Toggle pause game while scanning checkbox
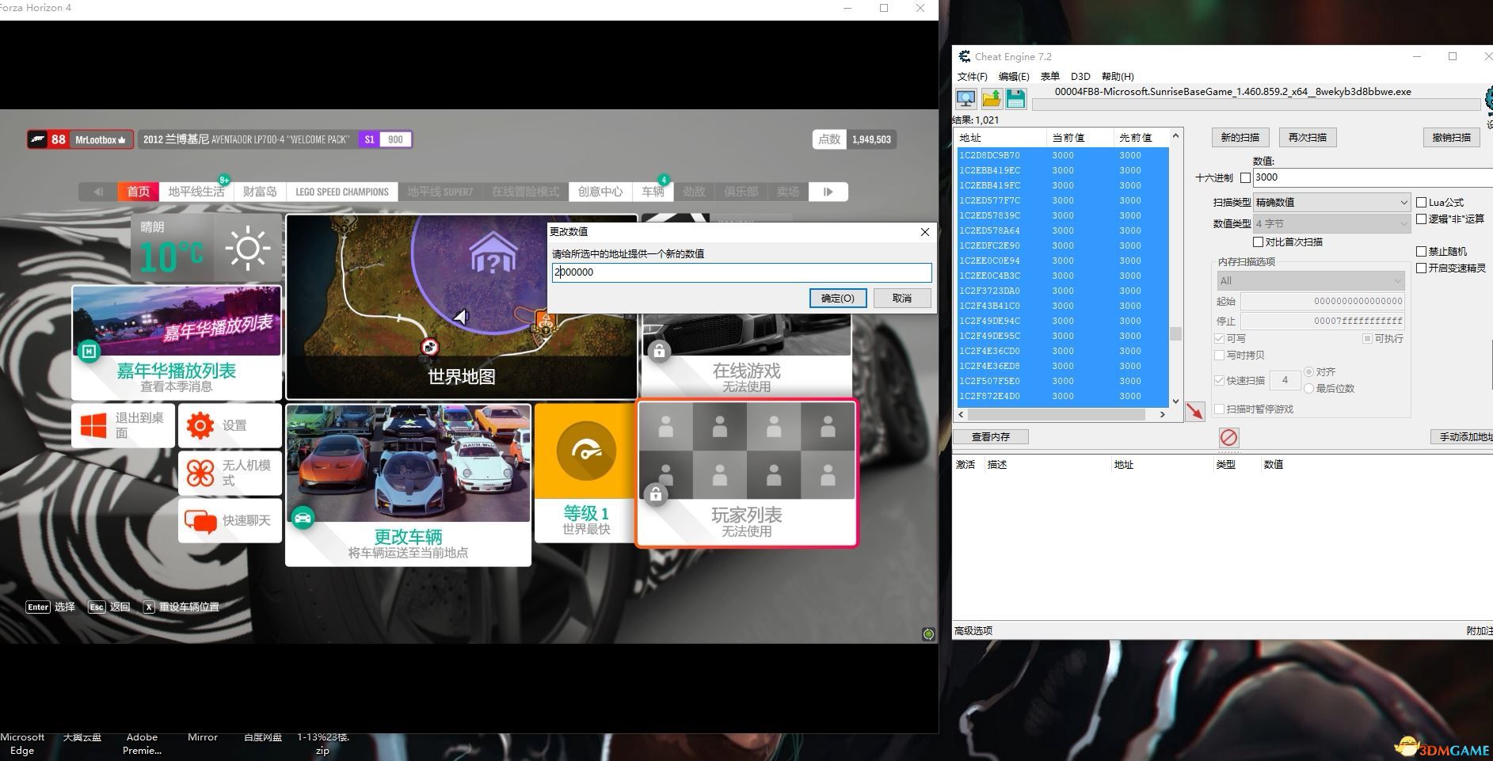 (1219, 409)
